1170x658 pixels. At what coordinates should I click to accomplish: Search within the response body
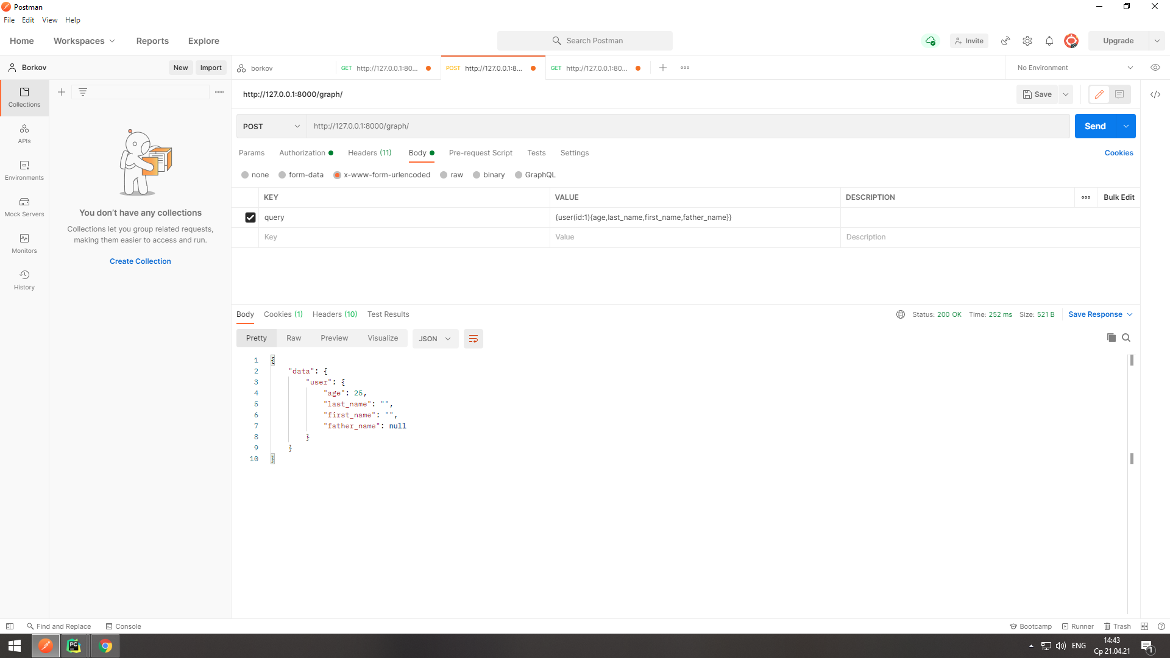(x=1127, y=338)
